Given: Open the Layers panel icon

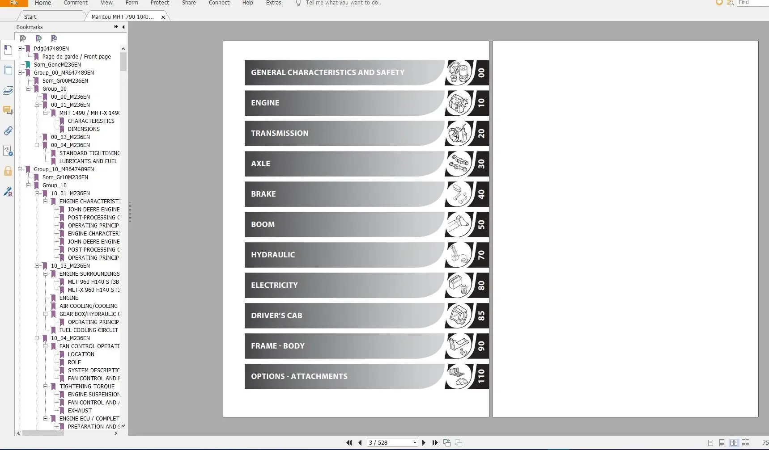Looking at the screenshot, I should pos(8,91).
